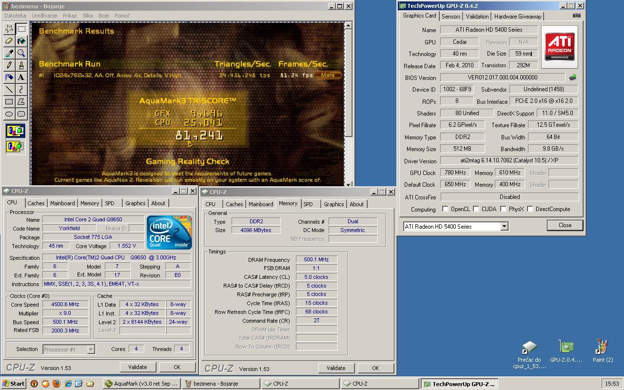The height and width of the screenshot is (390, 624).
Task: Select the Text tool in Paint
Action: 21,78
